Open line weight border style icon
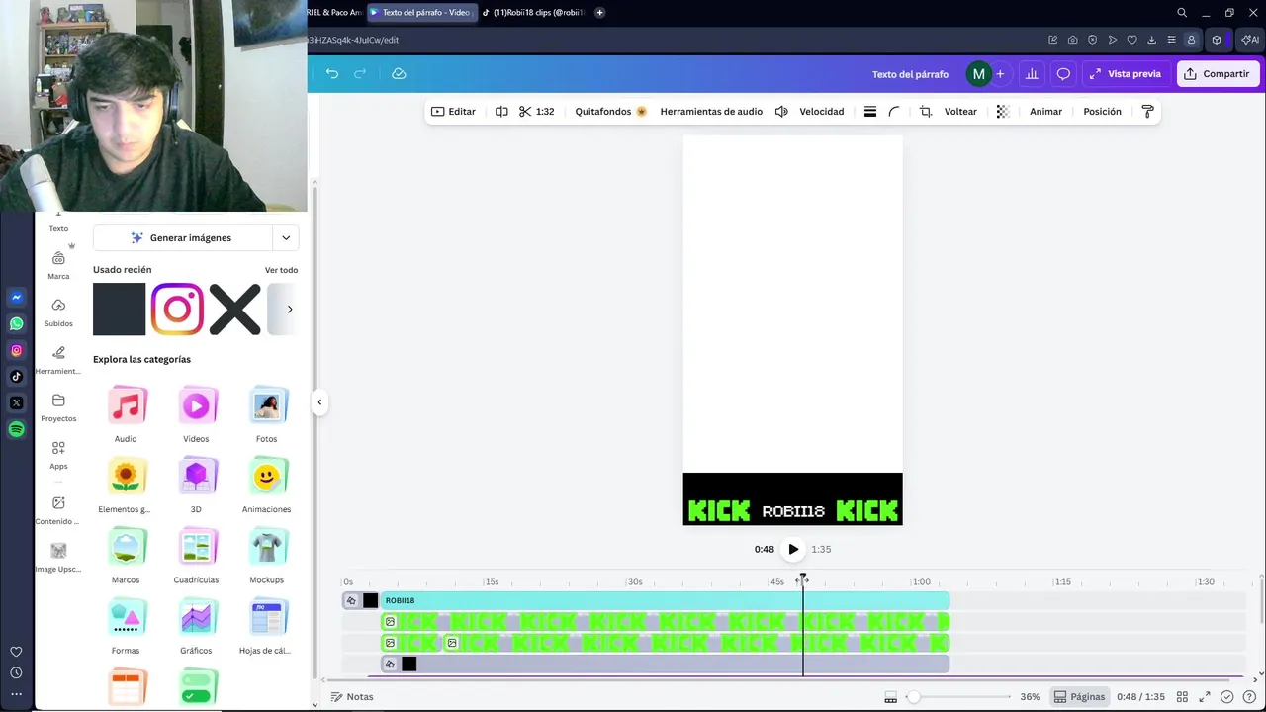The height and width of the screenshot is (712, 1266). [870, 112]
